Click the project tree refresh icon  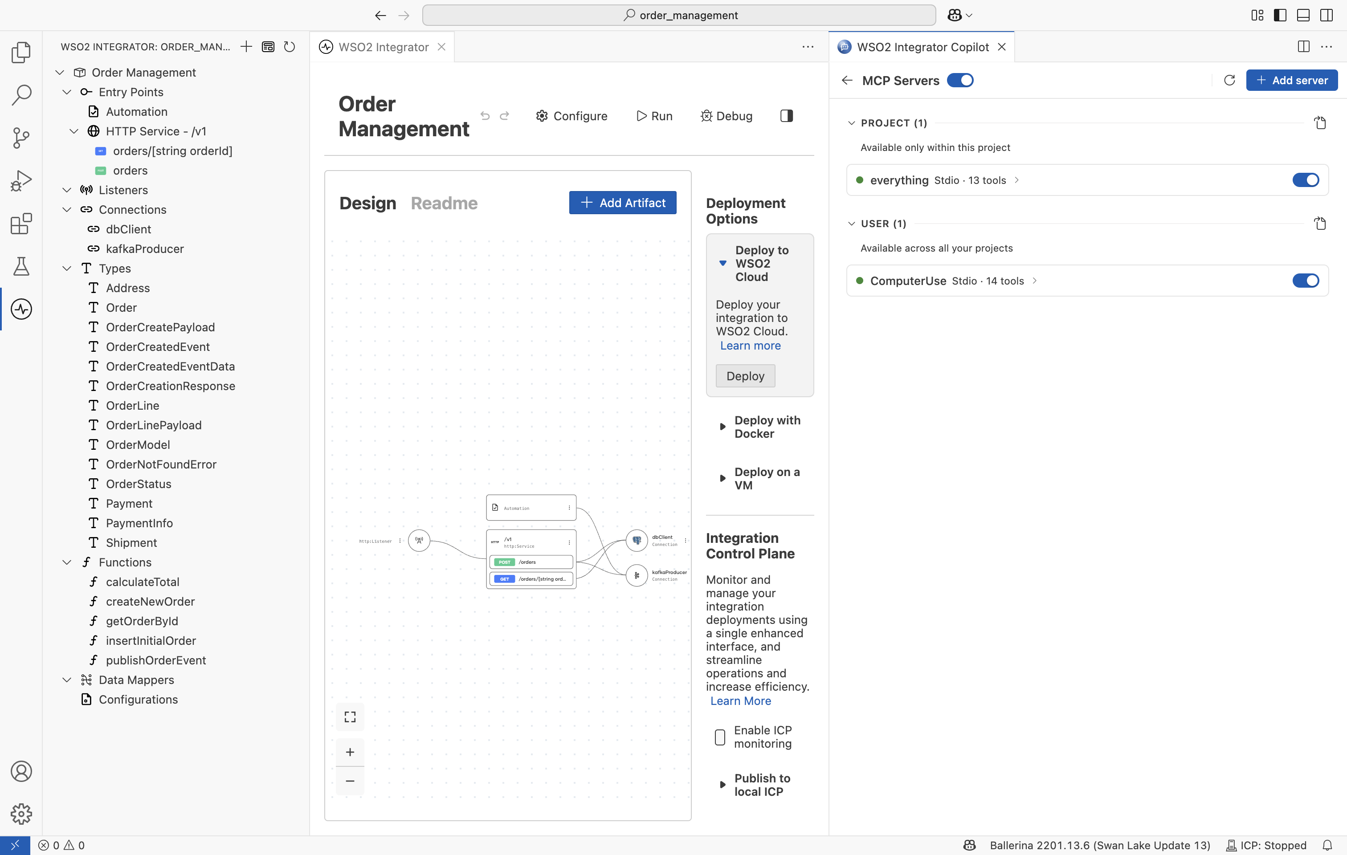289,47
